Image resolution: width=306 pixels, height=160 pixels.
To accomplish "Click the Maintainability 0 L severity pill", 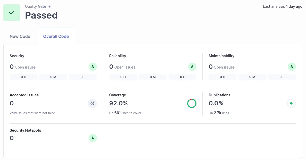I will [282, 77].
